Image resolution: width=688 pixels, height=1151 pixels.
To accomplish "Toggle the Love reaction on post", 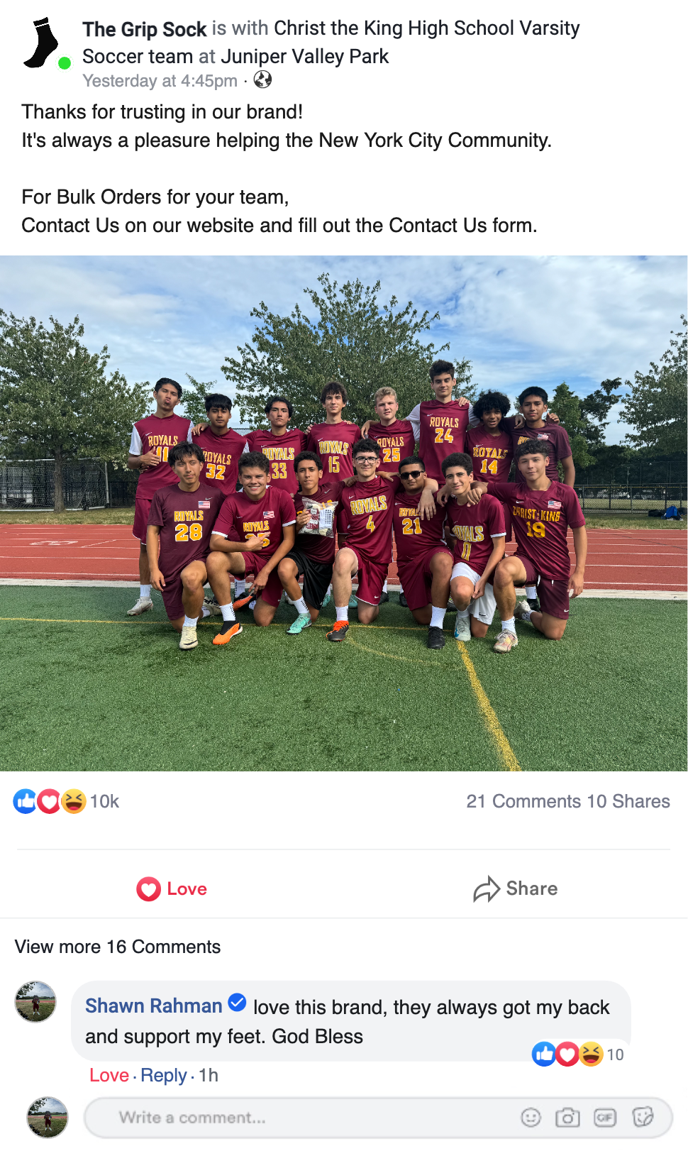I will click(172, 888).
